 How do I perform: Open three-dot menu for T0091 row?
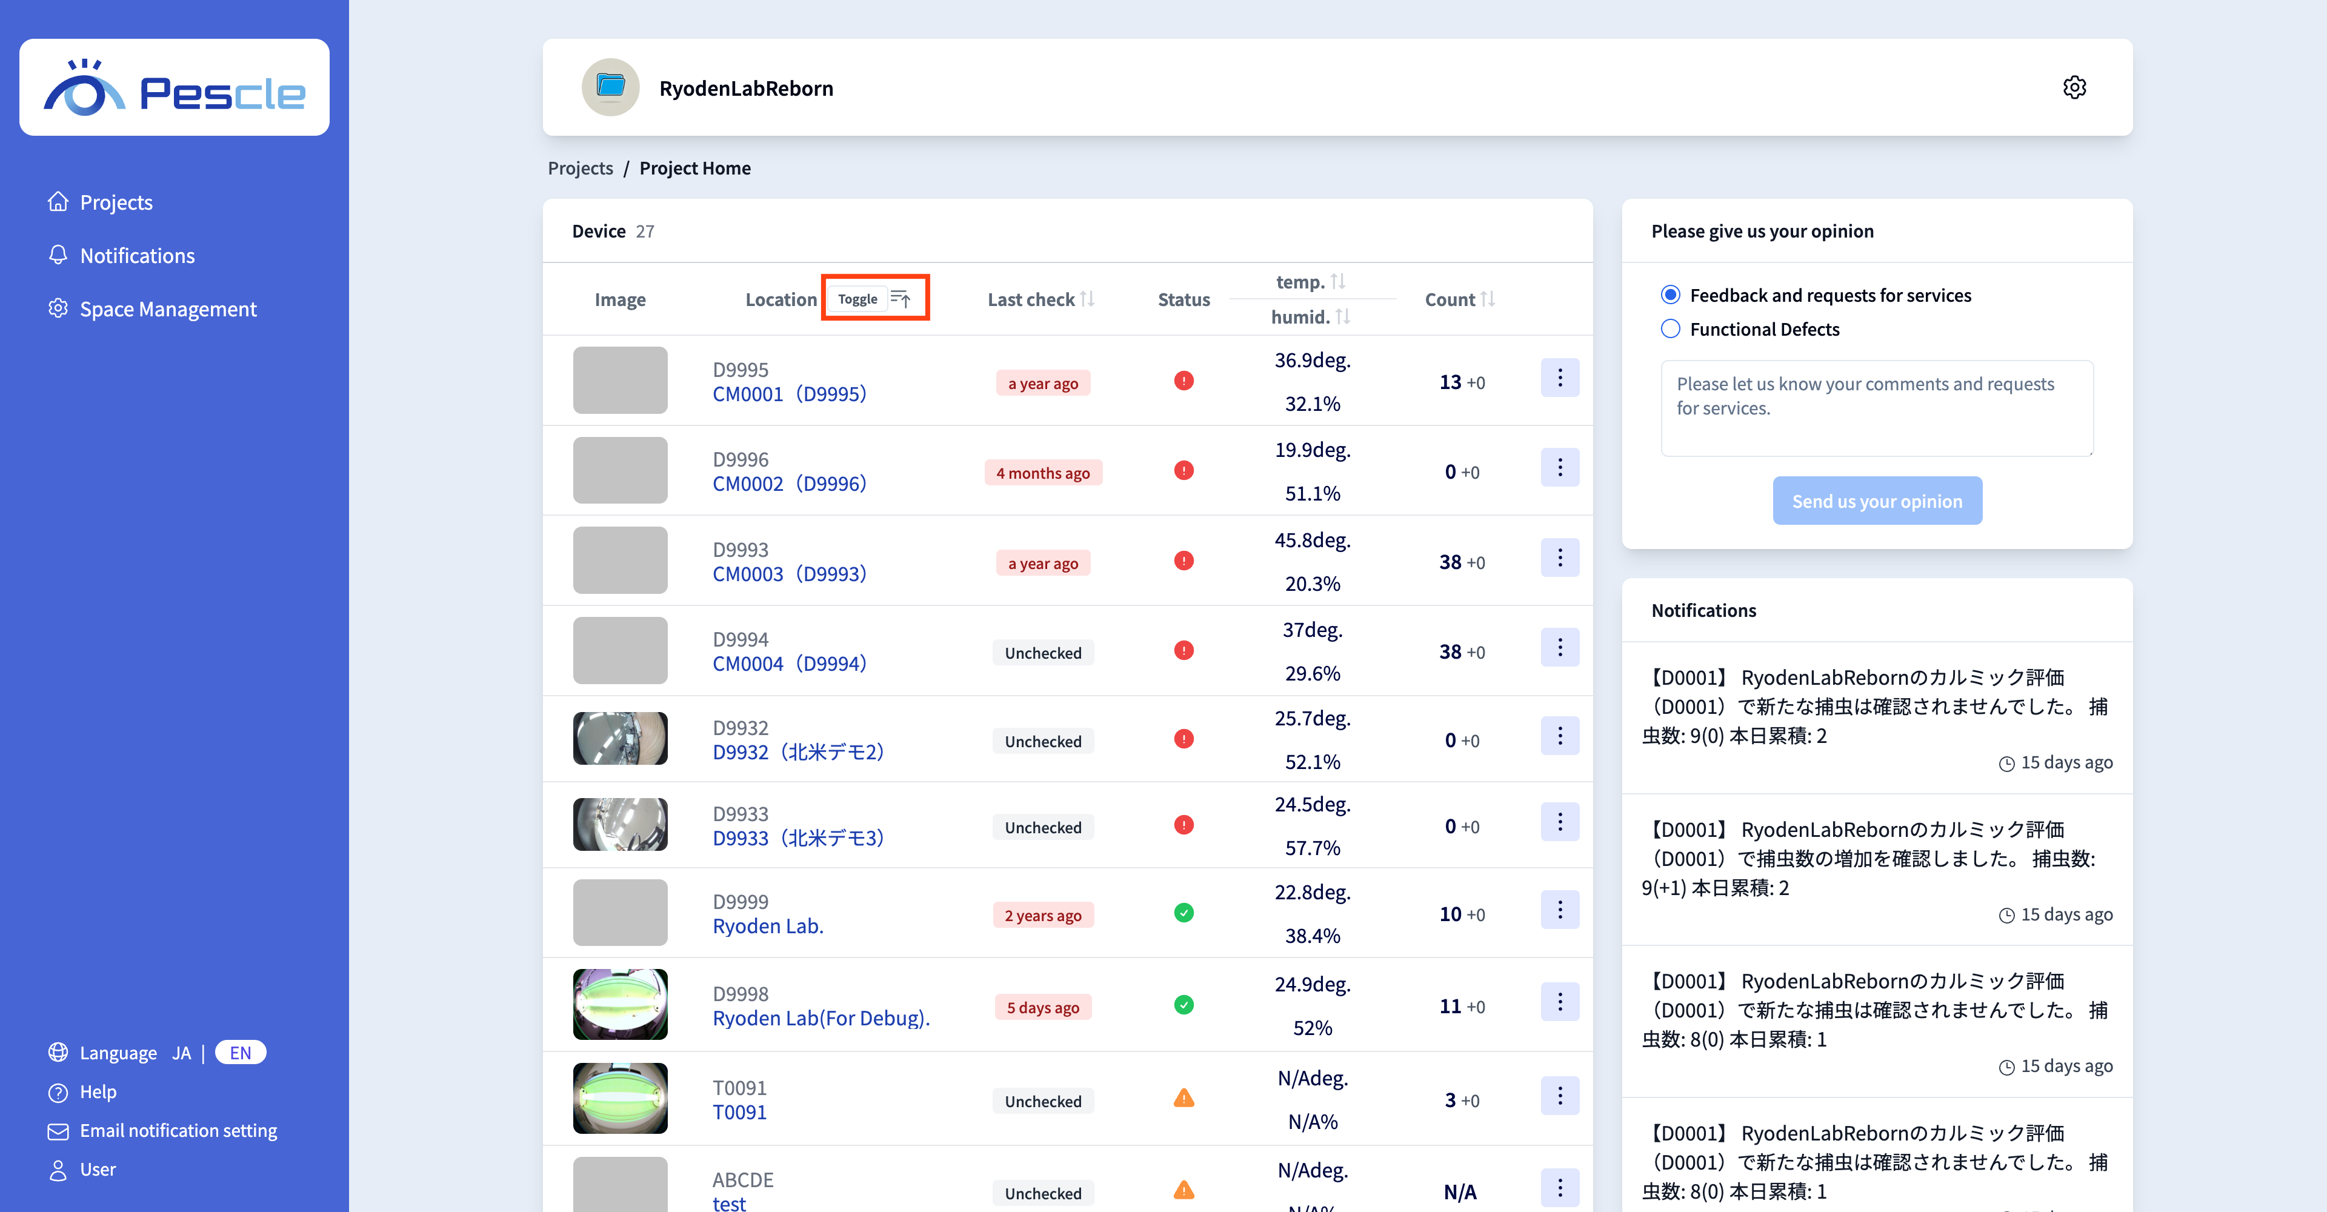[1559, 1096]
